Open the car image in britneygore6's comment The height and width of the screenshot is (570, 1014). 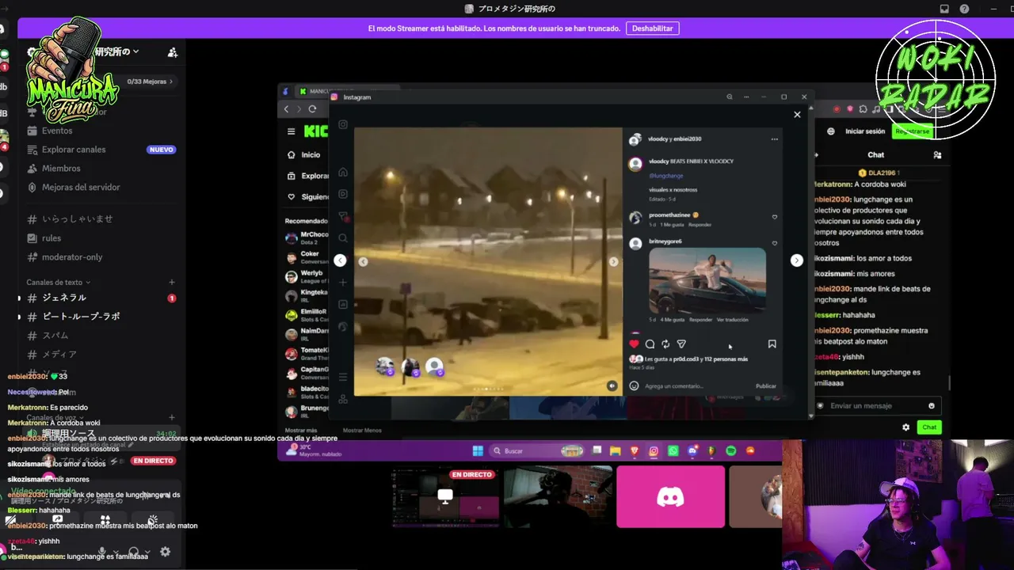pos(707,280)
